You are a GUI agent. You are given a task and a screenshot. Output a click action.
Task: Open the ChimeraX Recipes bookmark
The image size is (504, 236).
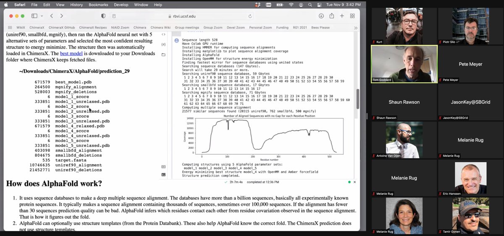[x=93, y=28]
